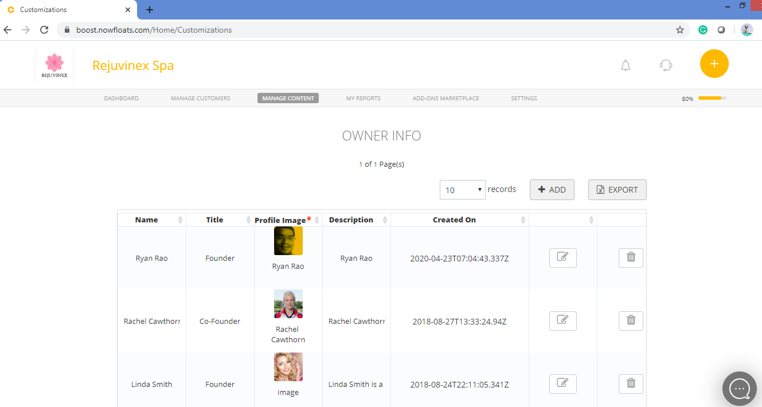This screenshot has width=762, height=407.
Task: Sort by the unlabeled edit column
Action: click(563, 220)
